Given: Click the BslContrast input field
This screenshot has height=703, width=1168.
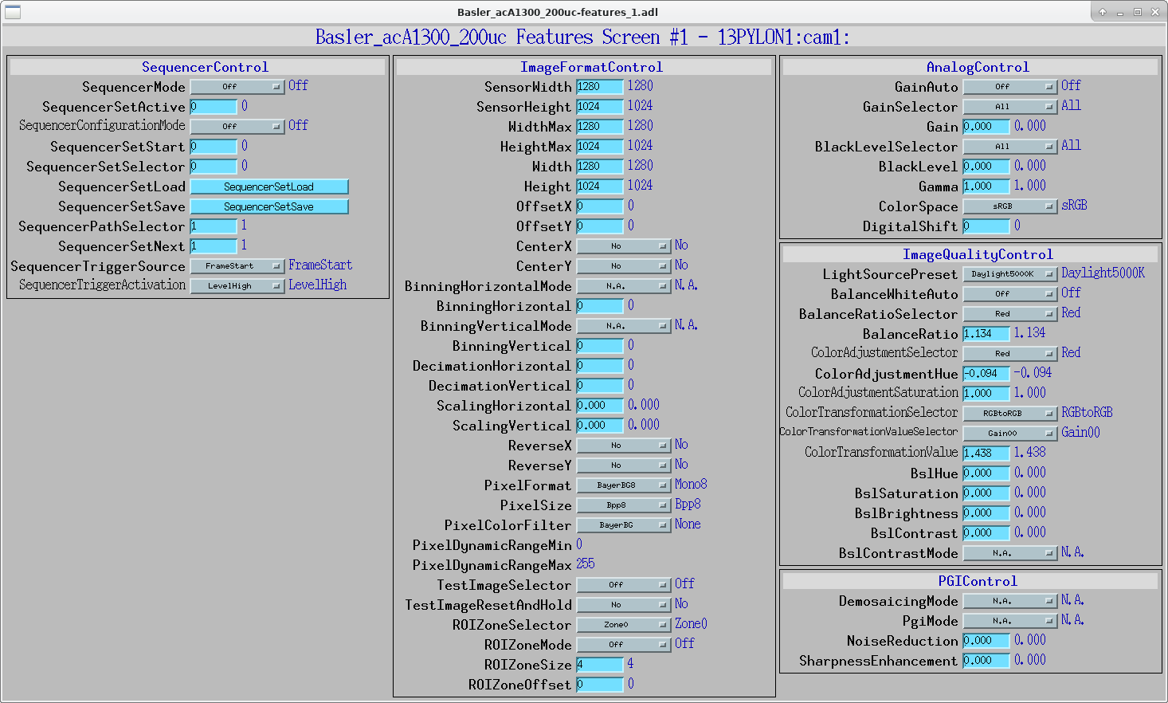Looking at the screenshot, I should pos(986,532).
